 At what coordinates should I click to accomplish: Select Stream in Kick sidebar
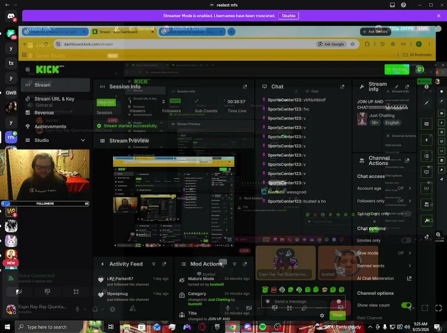click(x=55, y=85)
